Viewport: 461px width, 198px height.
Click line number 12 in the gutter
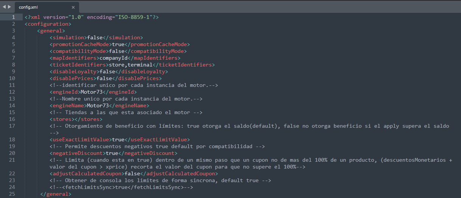click(12, 92)
